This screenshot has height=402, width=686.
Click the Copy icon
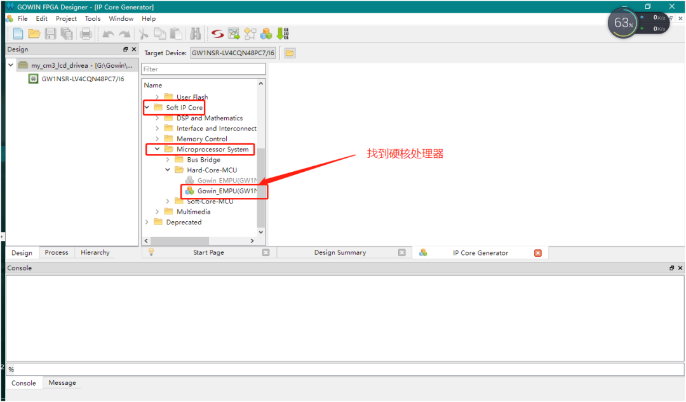[x=159, y=34]
